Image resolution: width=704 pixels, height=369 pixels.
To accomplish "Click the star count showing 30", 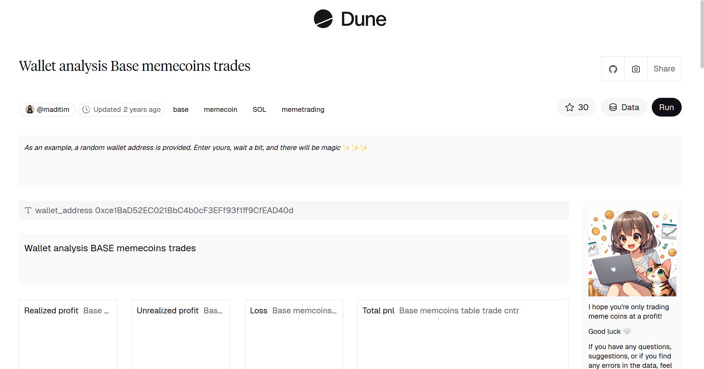I will click(583, 107).
